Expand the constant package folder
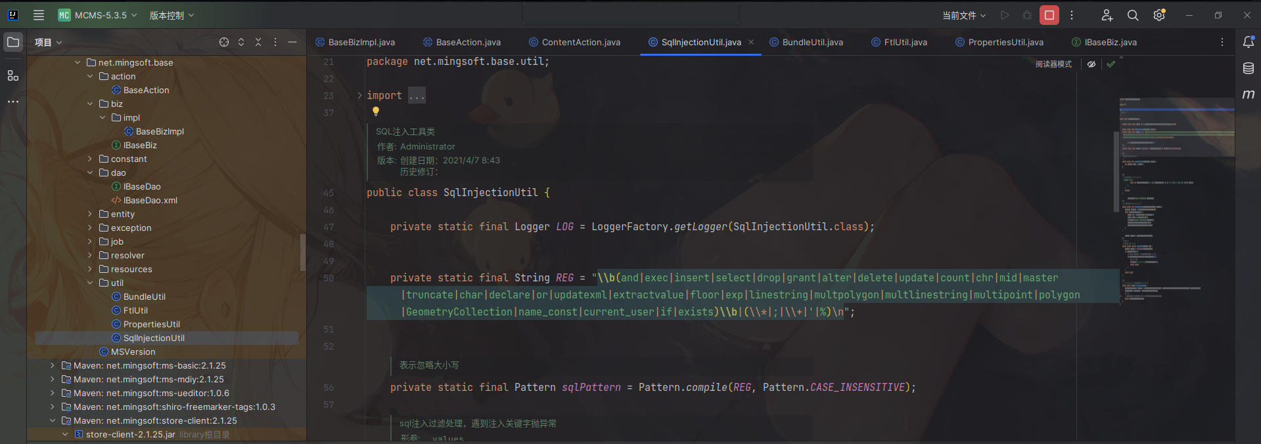This screenshot has width=1261, height=444. coord(90,159)
